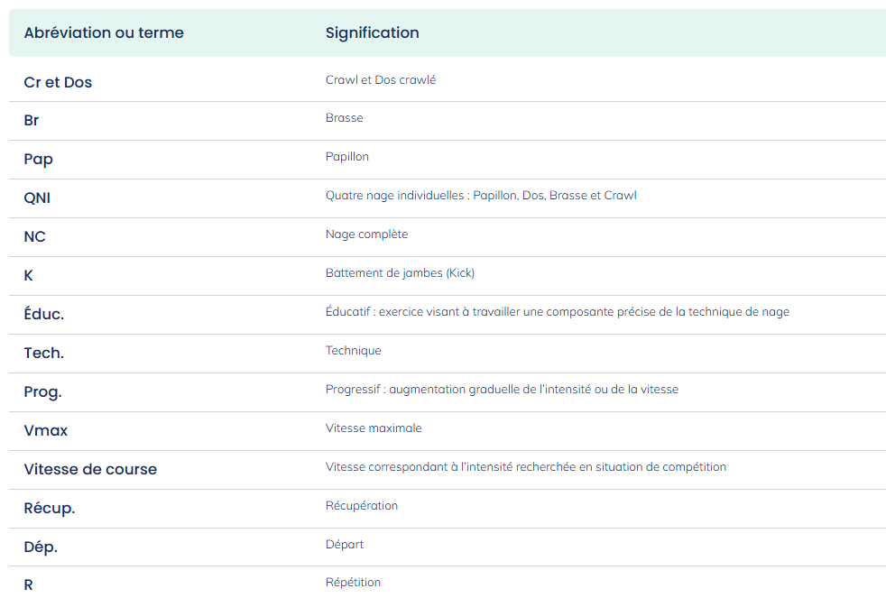Click the 'Papillon' definition text
Viewport: 886px width, 598px height.
pyautogui.click(x=347, y=157)
